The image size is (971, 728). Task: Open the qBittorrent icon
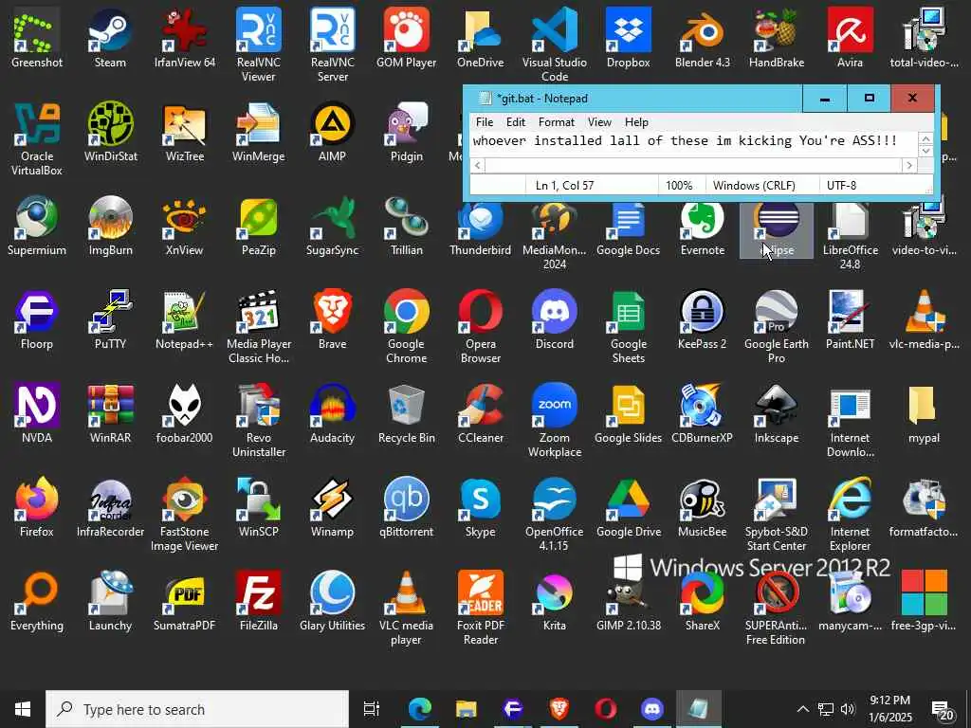pos(406,508)
